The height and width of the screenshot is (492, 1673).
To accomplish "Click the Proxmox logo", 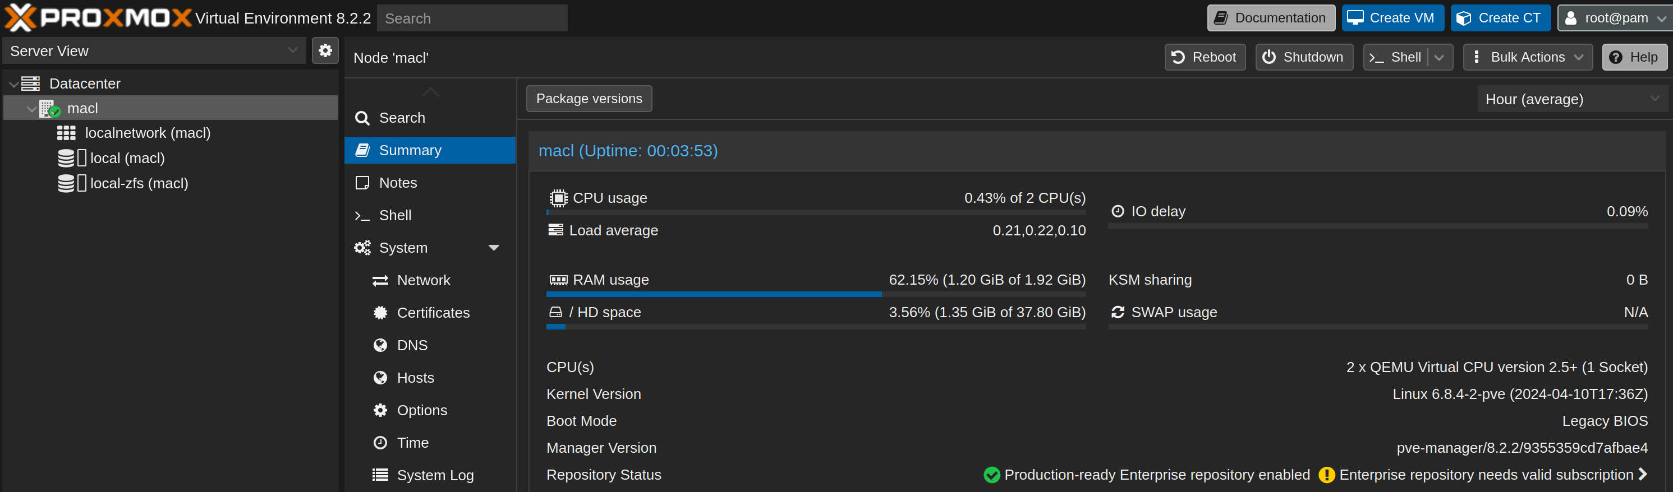I will click(98, 17).
